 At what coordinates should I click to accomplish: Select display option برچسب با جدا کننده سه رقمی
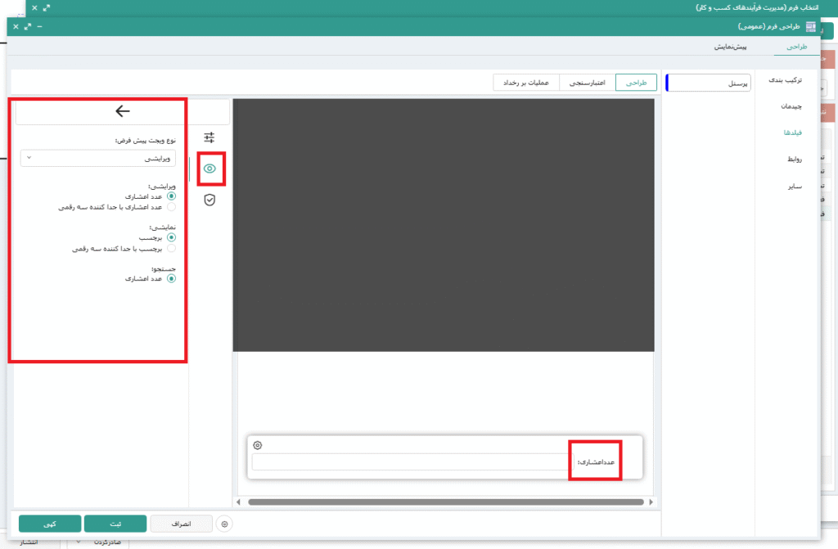tap(171, 247)
